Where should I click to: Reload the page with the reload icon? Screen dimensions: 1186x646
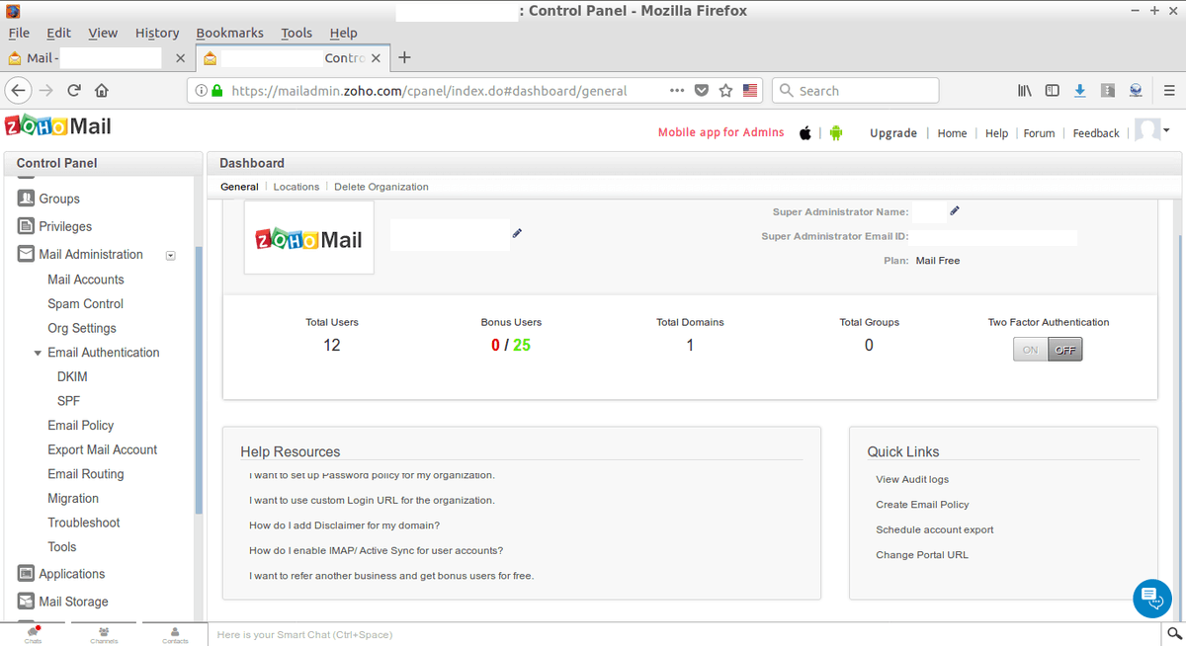(x=74, y=90)
